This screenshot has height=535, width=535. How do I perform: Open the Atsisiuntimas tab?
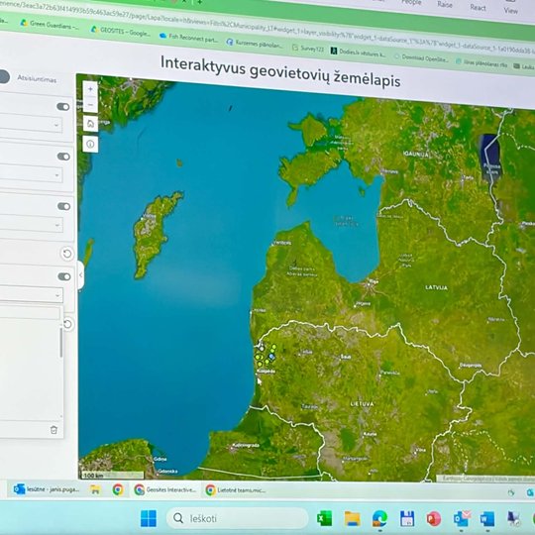pos(37,79)
